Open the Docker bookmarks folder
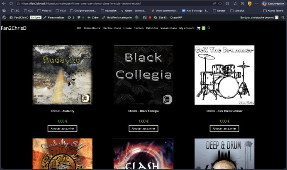This screenshot has height=170, width=287. [219, 11]
